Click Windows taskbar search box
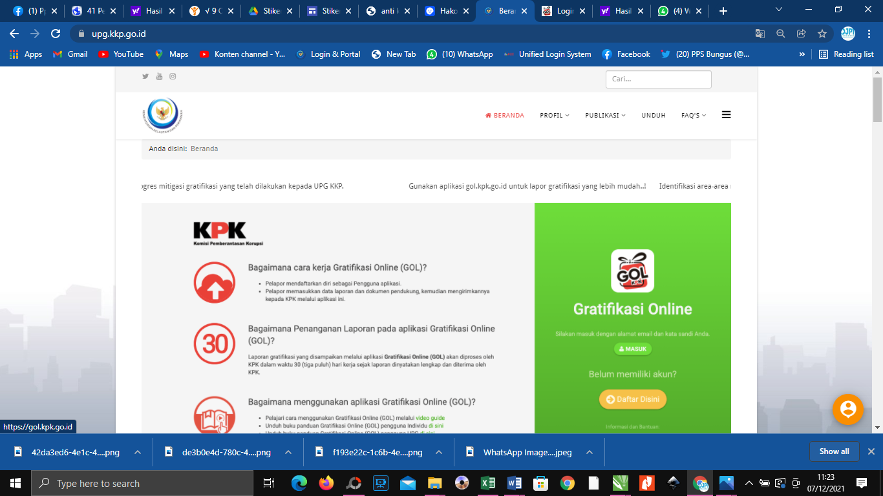Image resolution: width=883 pixels, height=496 pixels. (142, 483)
